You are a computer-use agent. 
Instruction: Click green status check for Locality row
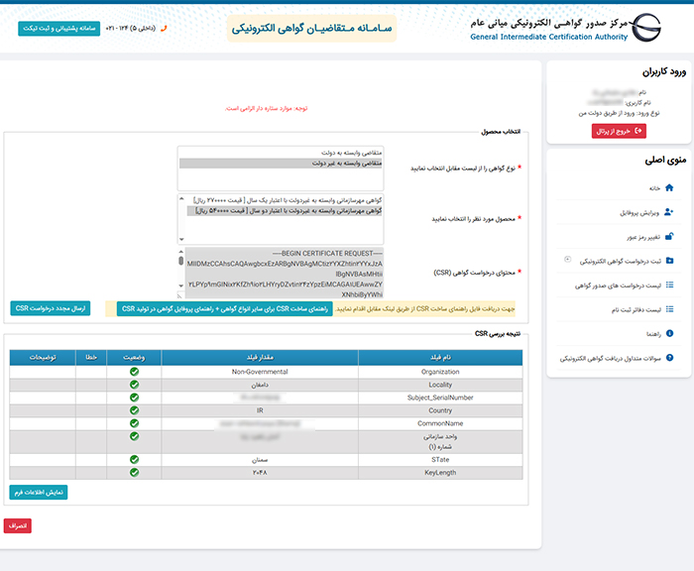(x=135, y=385)
